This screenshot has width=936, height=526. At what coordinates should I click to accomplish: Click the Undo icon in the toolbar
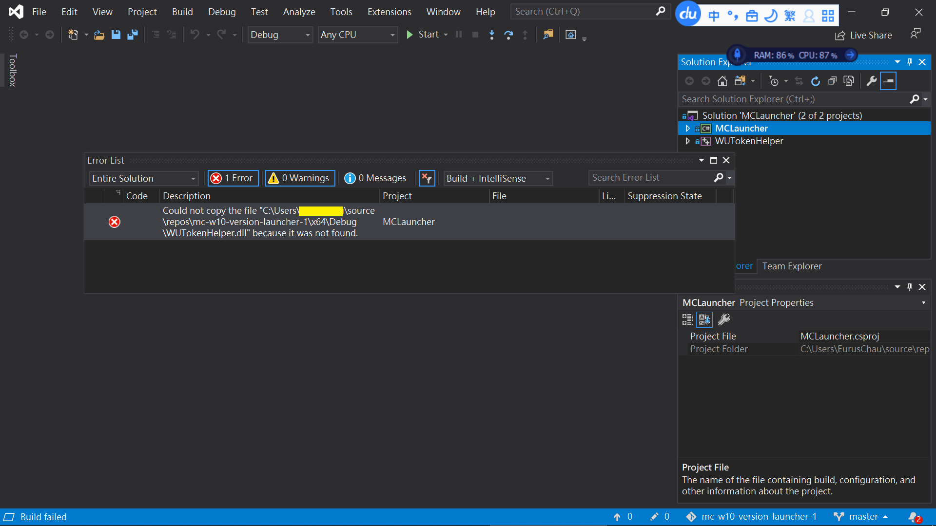(195, 35)
